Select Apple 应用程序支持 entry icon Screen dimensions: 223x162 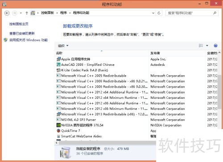pos(58,59)
